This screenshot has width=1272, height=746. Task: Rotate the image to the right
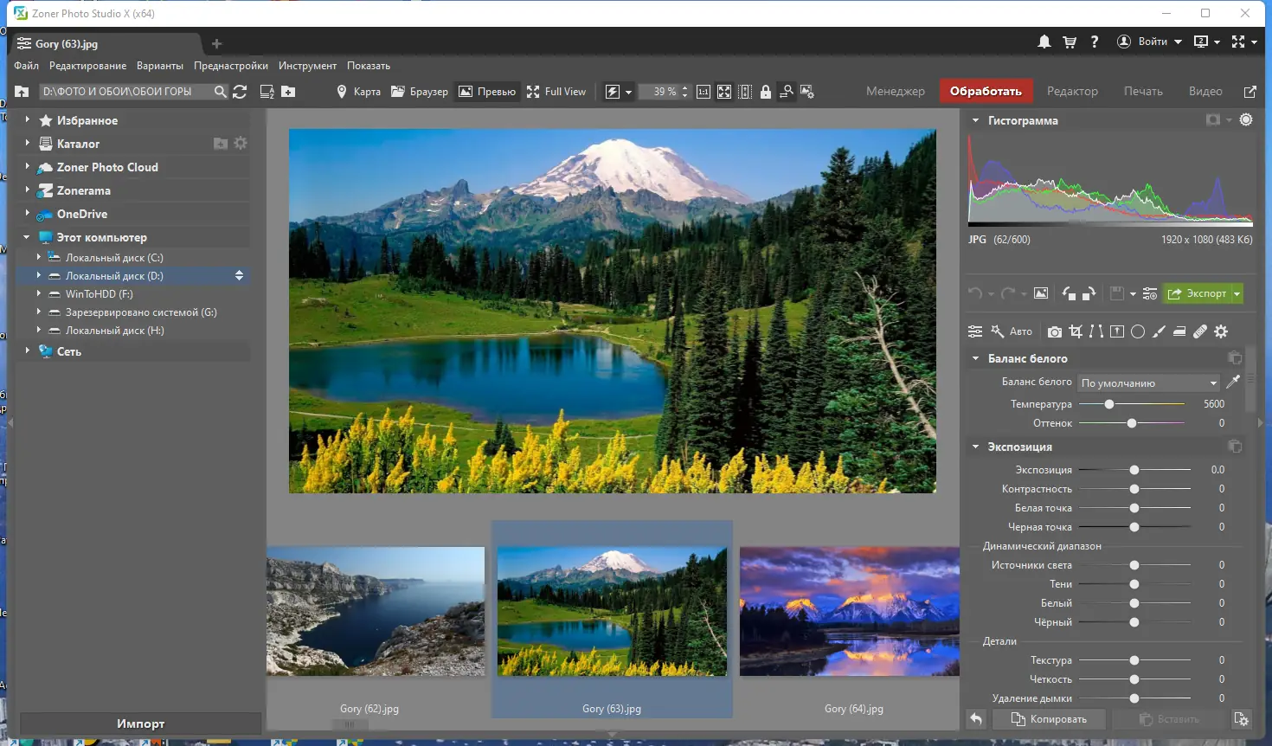1089,293
